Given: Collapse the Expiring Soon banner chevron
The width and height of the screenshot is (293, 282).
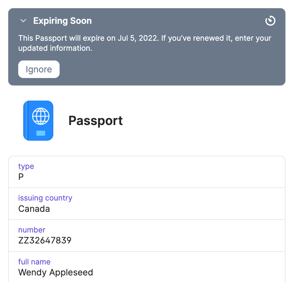Looking at the screenshot, I should pyautogui.click(x=23, y=21).
